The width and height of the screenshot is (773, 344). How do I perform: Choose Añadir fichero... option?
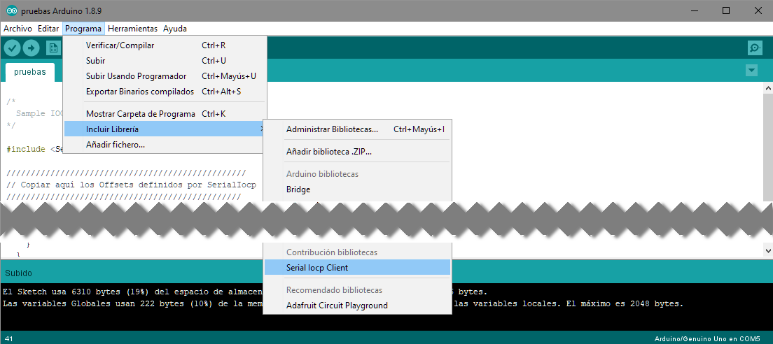click(x=115, y=145)
